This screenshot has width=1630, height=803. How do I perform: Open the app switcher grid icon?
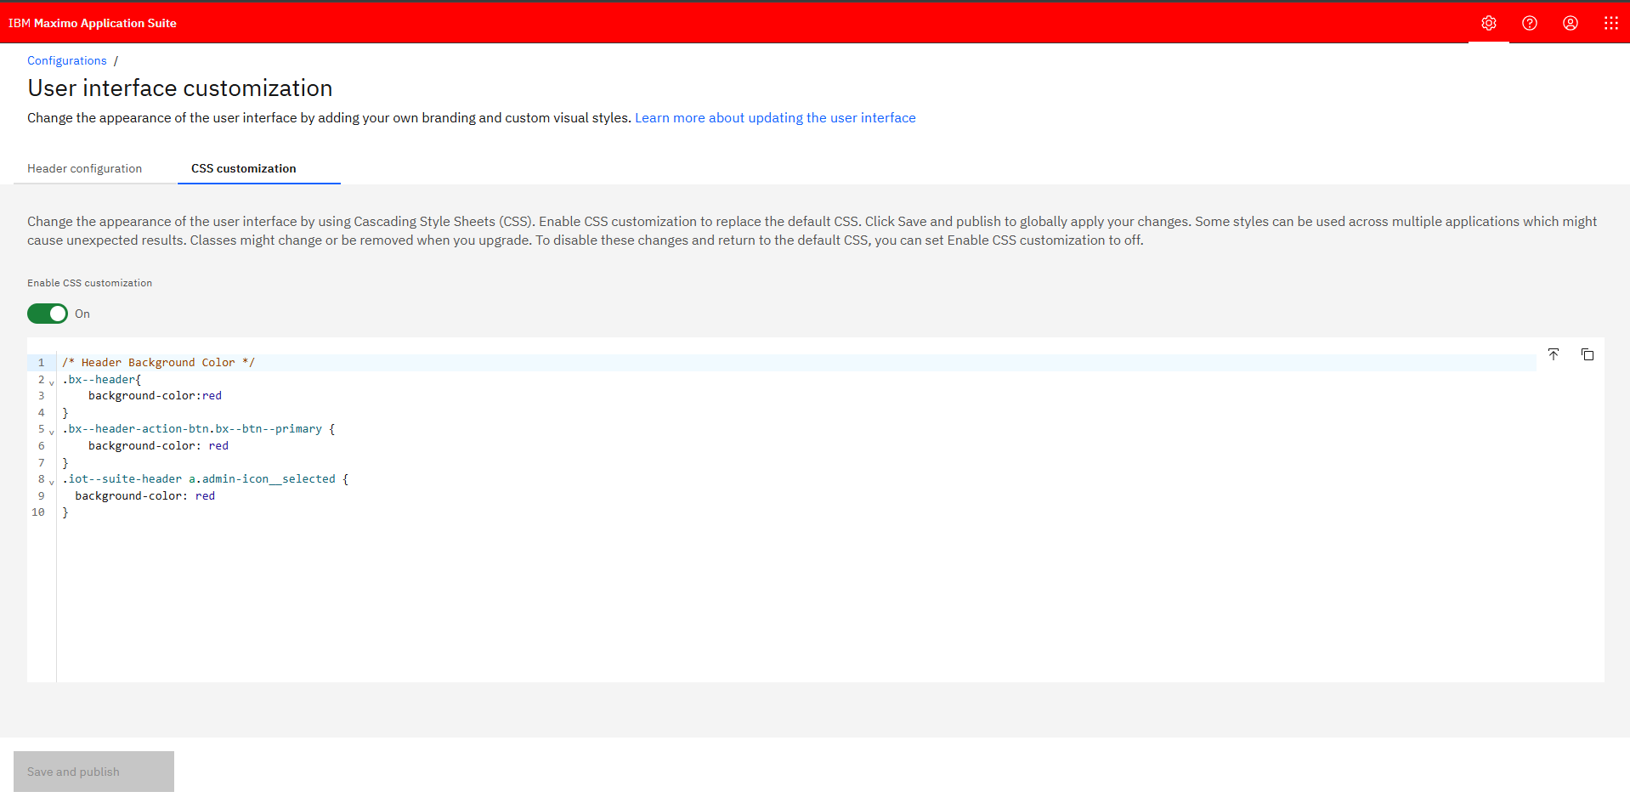pyautogui.click(x=1610, y=23)
